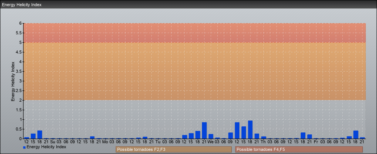Viewport: 377px width, 154px height.
Task: Click the y-axis value 5
Action: 21,42
